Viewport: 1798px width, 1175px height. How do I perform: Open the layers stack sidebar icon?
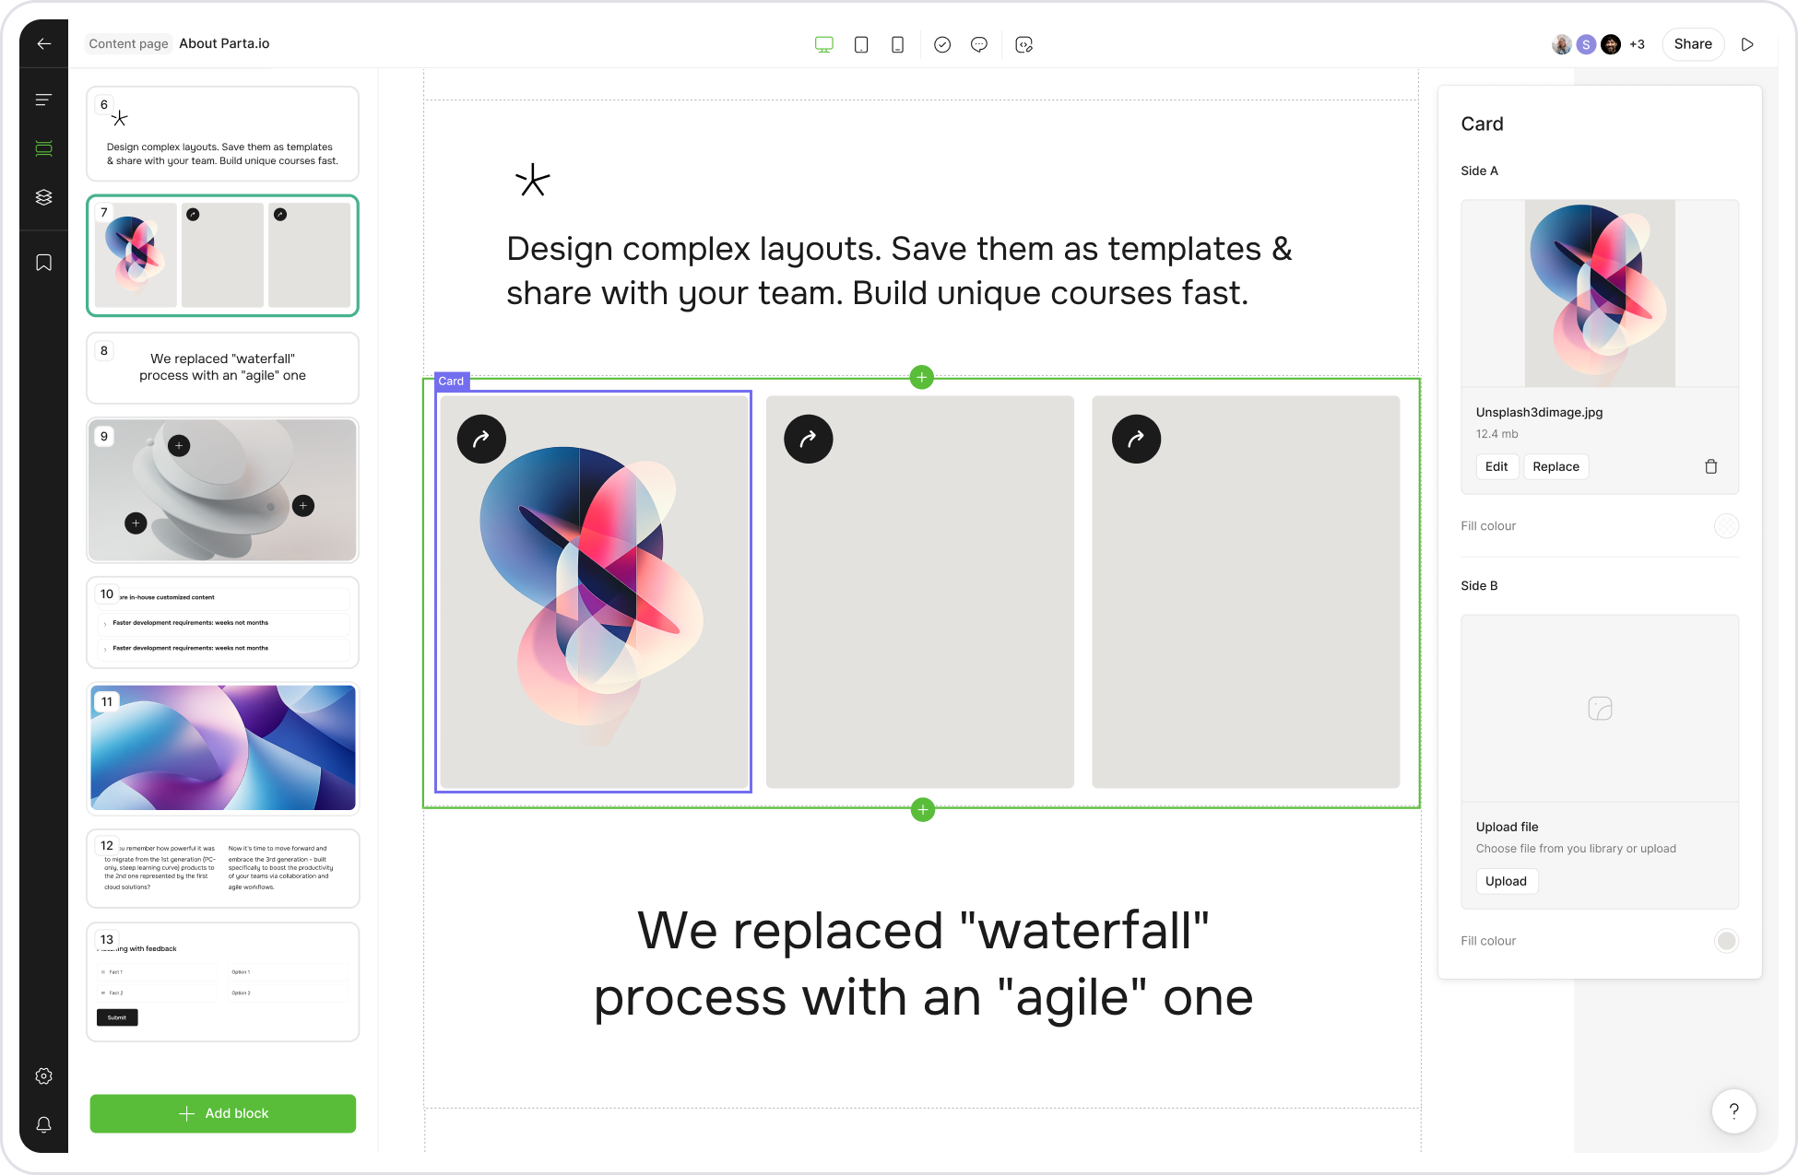click(x=43, y=197)
